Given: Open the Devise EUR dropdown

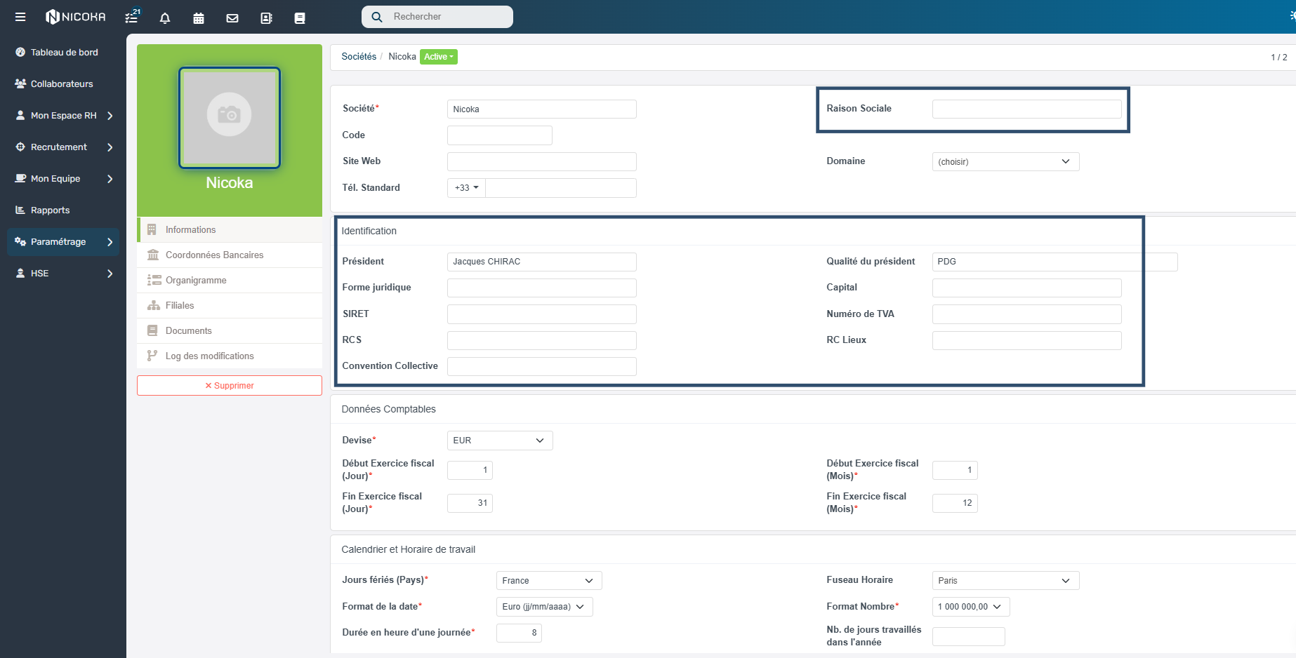Looking at the screenshot, I should [x=500, y=440].
